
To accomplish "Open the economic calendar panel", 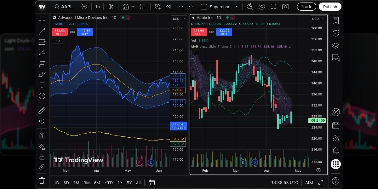I will 335,125.
